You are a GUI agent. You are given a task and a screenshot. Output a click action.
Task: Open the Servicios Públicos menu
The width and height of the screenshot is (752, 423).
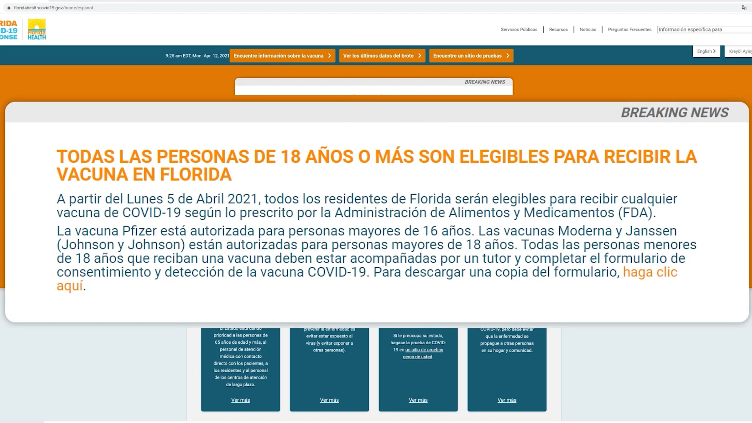pyautogui.click(x=519, y=30)
